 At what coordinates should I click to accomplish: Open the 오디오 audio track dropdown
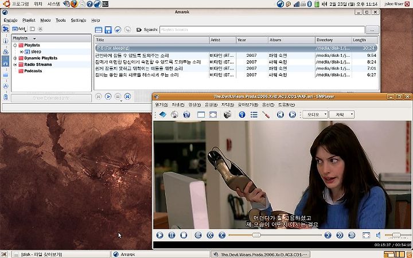point(315,115)
